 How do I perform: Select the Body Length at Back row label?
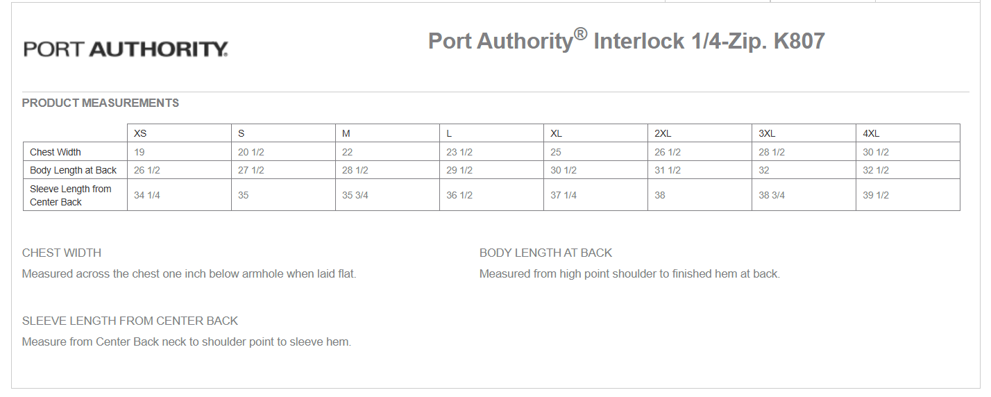74,170
